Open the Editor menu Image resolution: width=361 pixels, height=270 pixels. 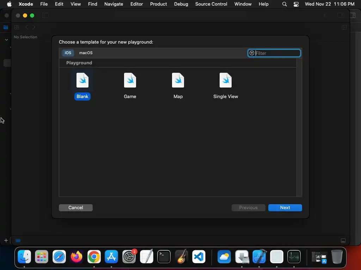136,4
